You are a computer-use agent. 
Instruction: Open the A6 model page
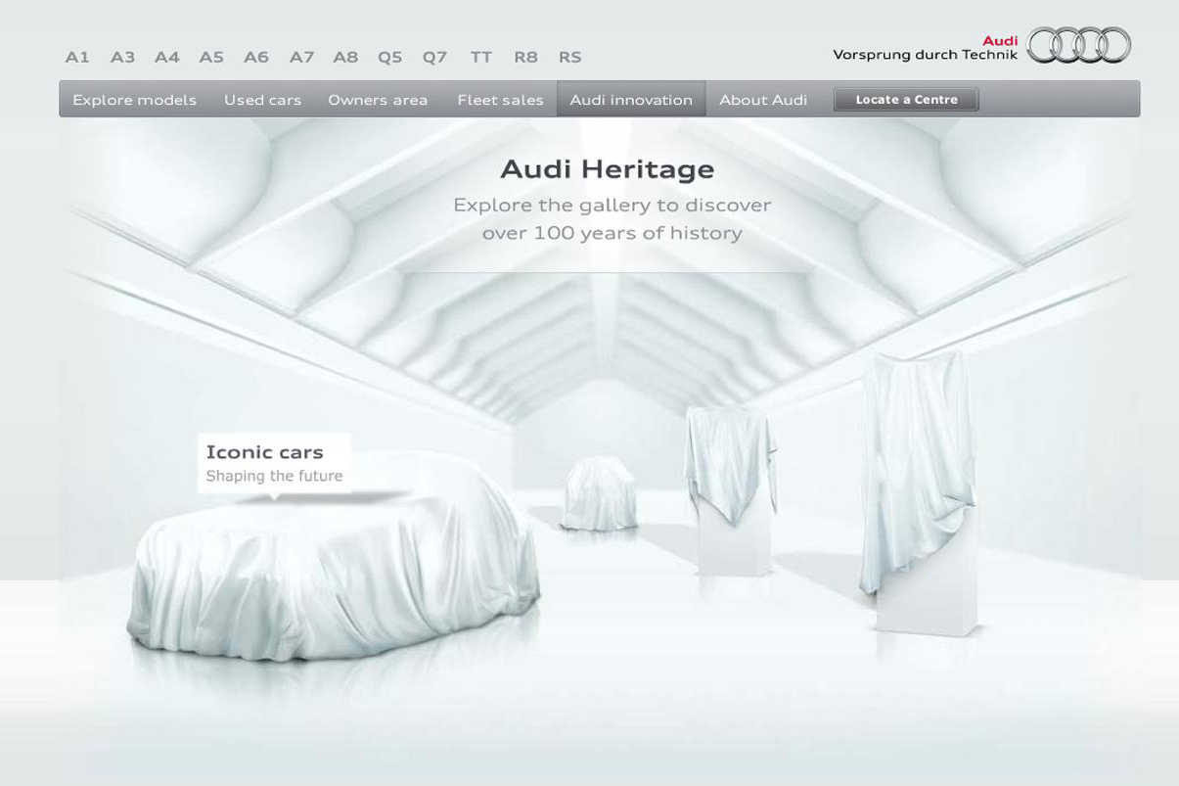(x=256, y=57)
